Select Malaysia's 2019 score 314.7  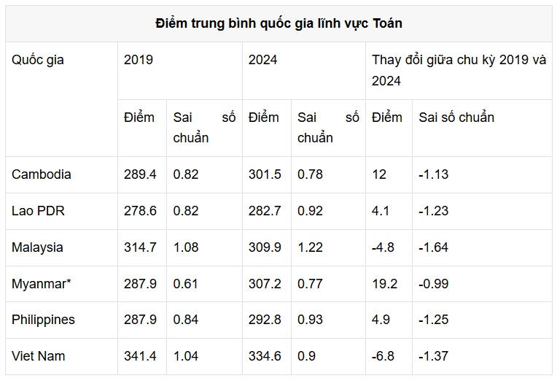tap(140, 247)
